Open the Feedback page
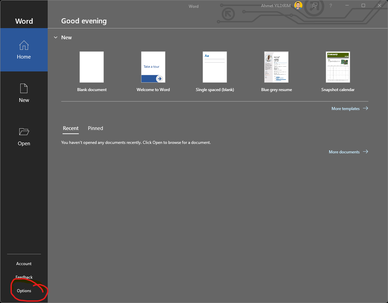388x303 pixels. pyautogui.click(x=24, y=277)
